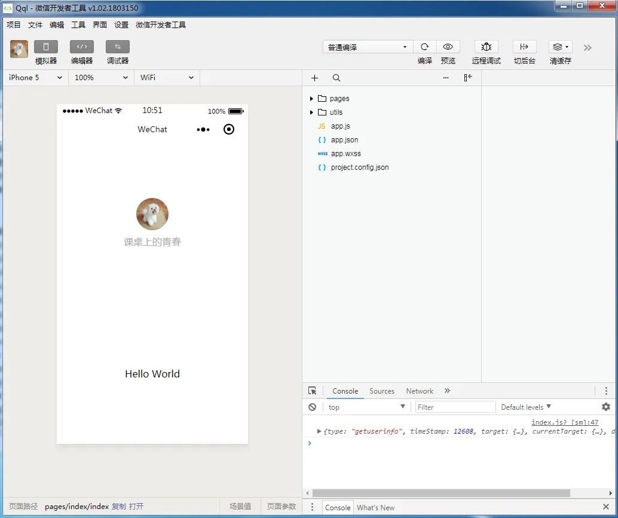Open remote debugging bug icon
Image resolution: width=618 pixels, height=518 pixels.
[x=486, y=47]
